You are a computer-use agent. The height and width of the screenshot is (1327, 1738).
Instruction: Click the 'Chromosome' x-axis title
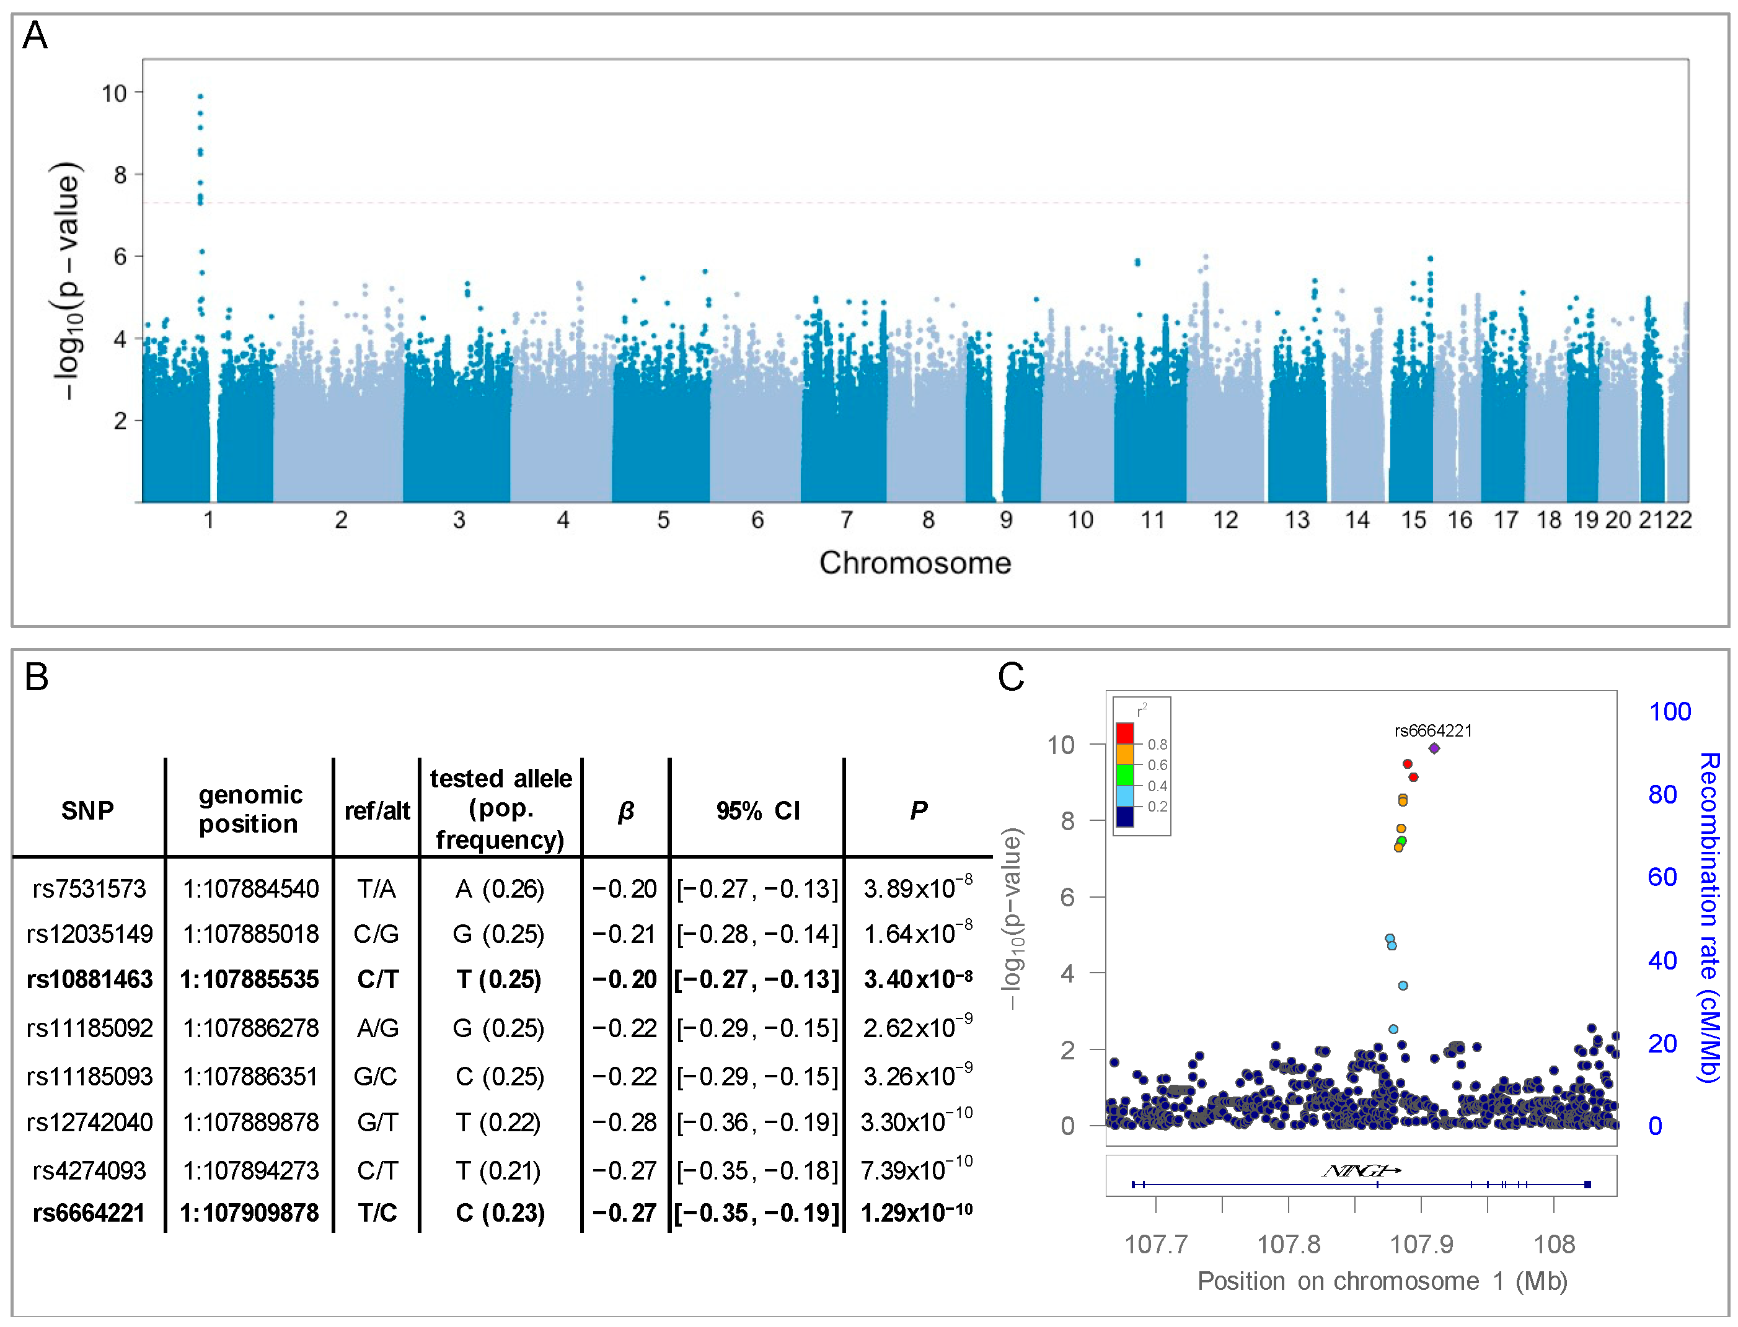coord(914,563)
